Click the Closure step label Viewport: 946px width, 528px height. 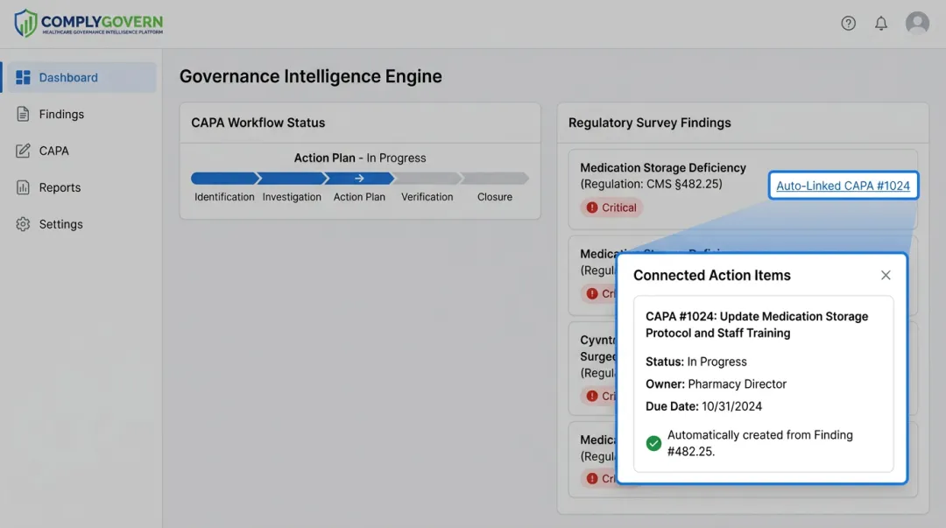(495, 197)
